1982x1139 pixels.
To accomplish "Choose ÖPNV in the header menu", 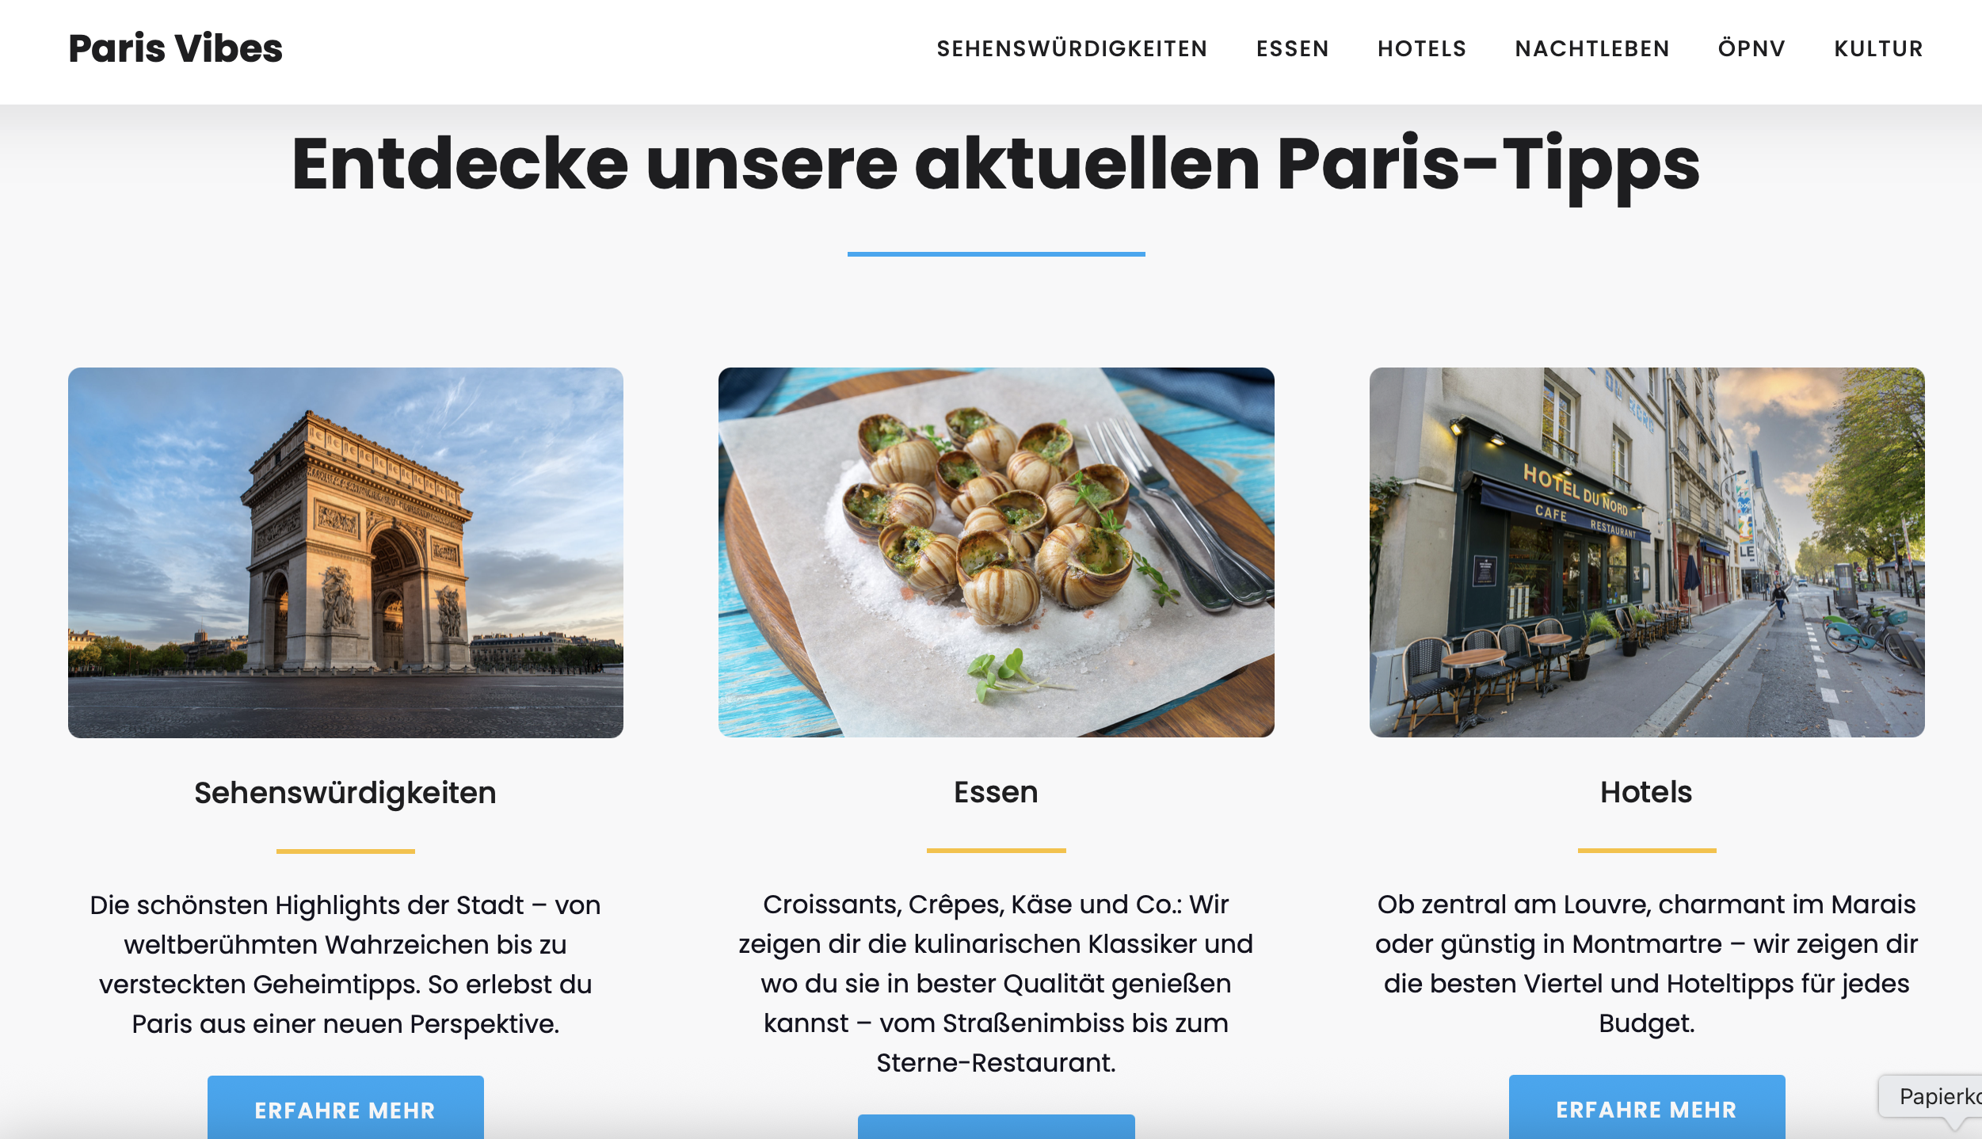I will coord(1751,49).
